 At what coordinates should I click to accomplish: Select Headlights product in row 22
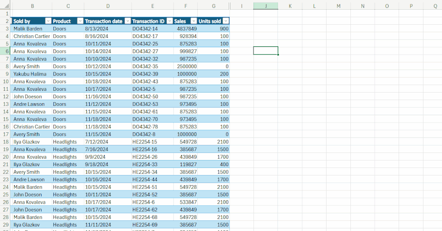68,171
